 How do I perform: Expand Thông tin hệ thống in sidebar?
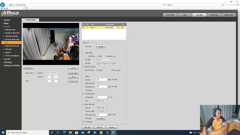12,66
